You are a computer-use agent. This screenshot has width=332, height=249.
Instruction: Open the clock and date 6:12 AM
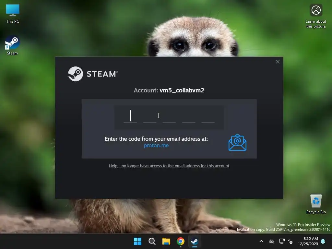[308, 241]
